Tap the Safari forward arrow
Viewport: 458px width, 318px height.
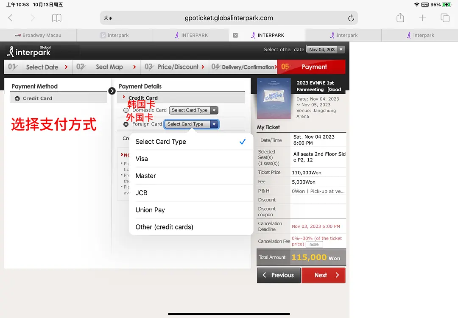pyautogui.click(x=33, y=18)
